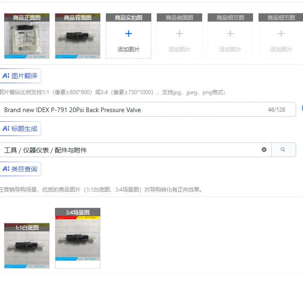Image resolution: width=303 pixels, height=294 pixels.
Task: Click the 46/128 character counter
Action: click(276, 110)
